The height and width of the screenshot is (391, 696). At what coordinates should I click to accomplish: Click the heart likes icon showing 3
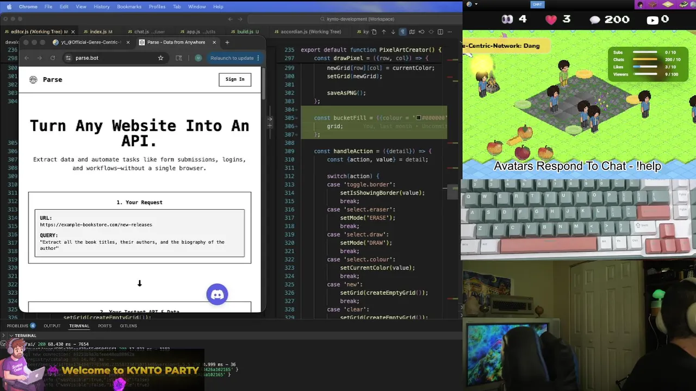pos(551,20)
